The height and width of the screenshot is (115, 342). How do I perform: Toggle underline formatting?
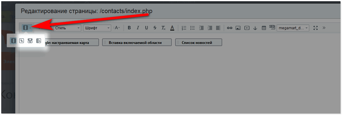click(146, 28)
